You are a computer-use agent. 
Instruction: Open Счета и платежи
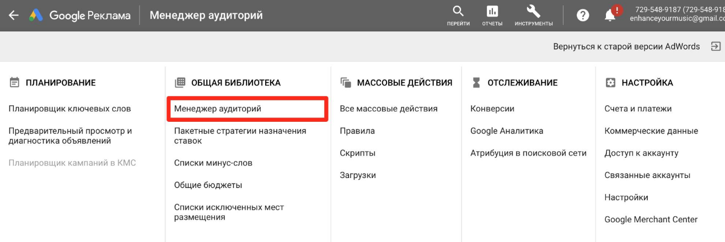(x=638, y=109)
